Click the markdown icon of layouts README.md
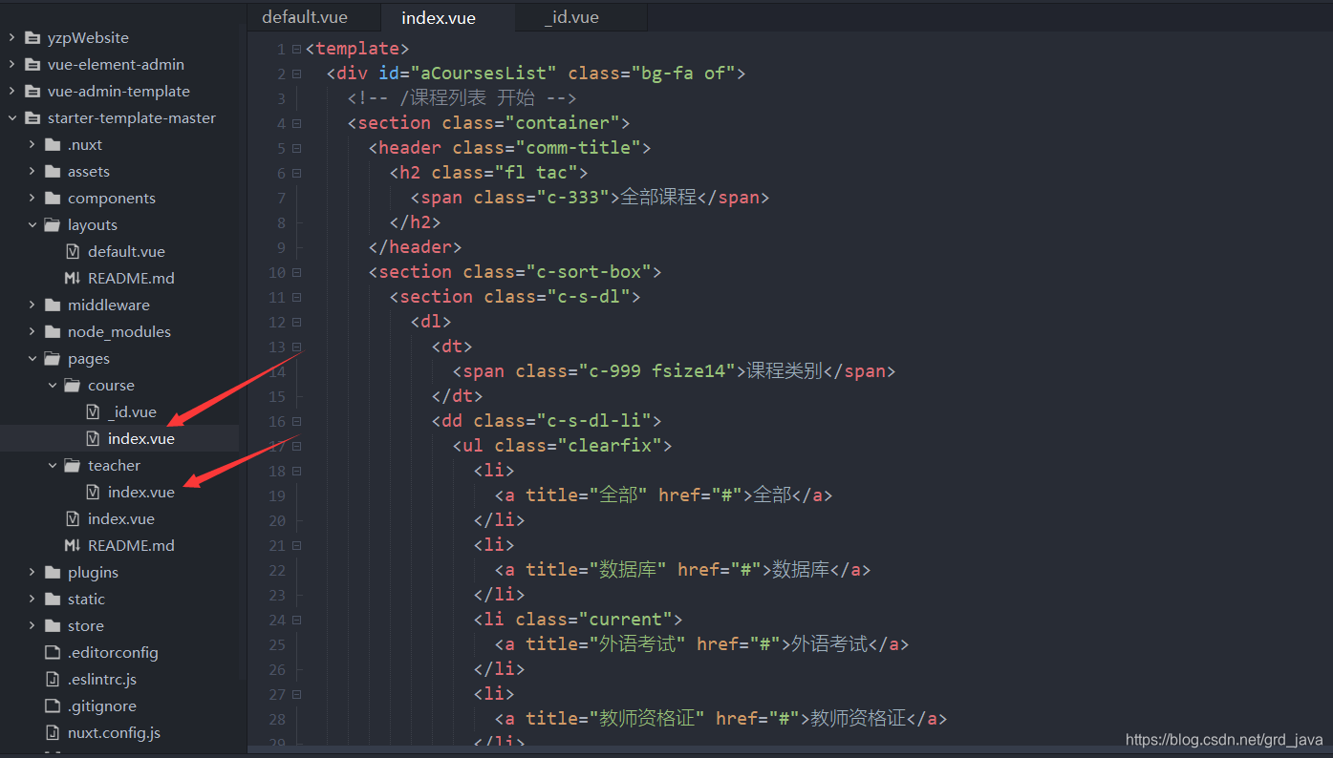This screenshot has height=758, width=1333. coord(73,279)
